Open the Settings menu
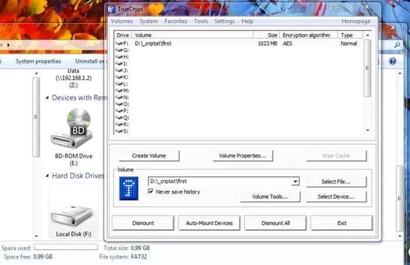This screenshot has height=265, width=410. tap(224, 21)
